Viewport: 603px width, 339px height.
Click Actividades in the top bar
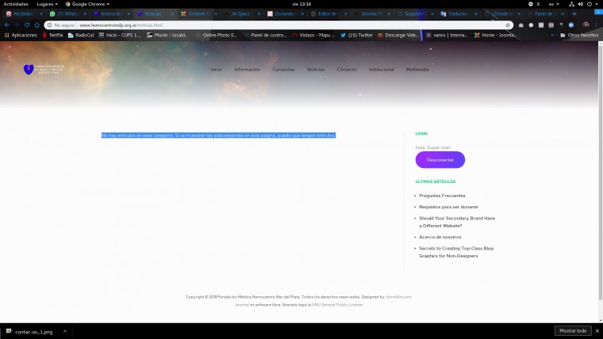(16, 4)
